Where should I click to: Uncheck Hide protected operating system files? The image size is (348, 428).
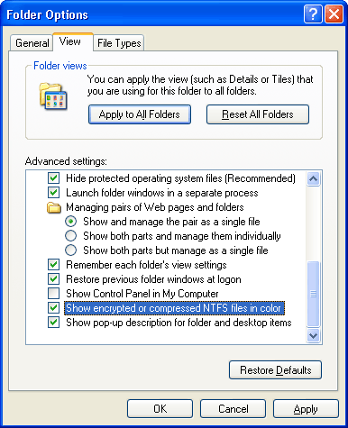(x=53, y=178)
